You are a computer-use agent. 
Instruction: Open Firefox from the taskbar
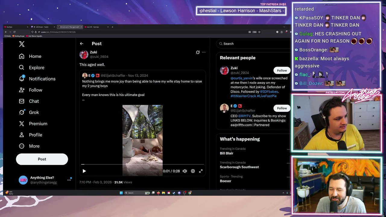point(158,193)
